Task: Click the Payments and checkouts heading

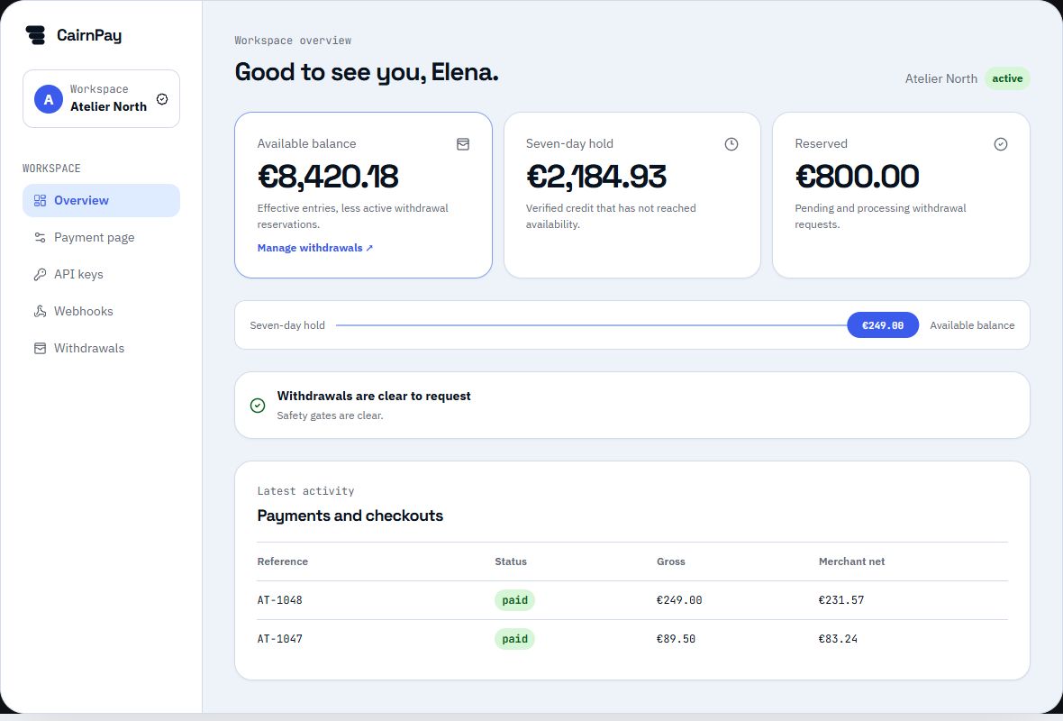Action: tap(350, 516)
